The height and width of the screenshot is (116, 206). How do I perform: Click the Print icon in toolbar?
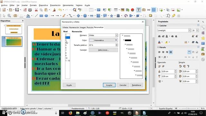coord(30,10)
